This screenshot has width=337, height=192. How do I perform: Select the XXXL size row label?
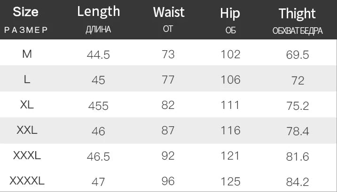[27, 156]
